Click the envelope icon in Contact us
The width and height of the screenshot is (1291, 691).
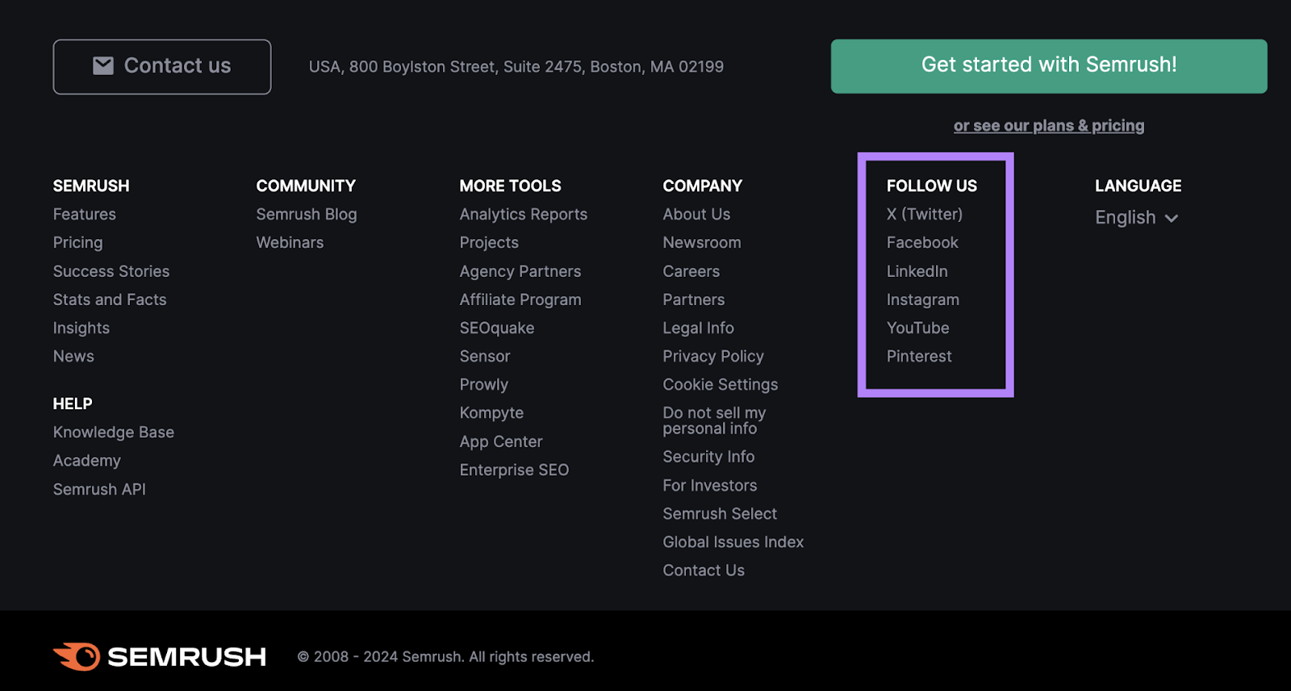pos(103,65)
